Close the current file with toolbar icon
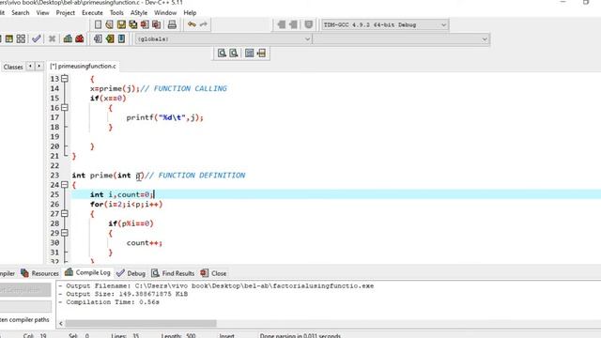Screen dimensions: 601x338 coord(145,25)
